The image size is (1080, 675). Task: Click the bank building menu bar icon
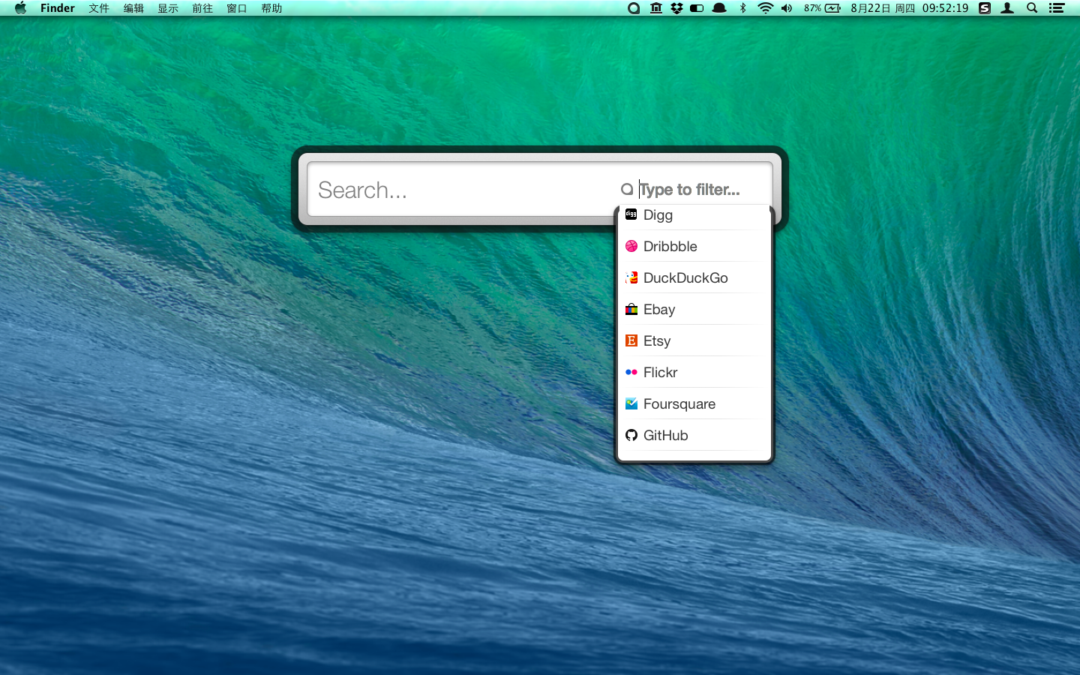[656, 8]
